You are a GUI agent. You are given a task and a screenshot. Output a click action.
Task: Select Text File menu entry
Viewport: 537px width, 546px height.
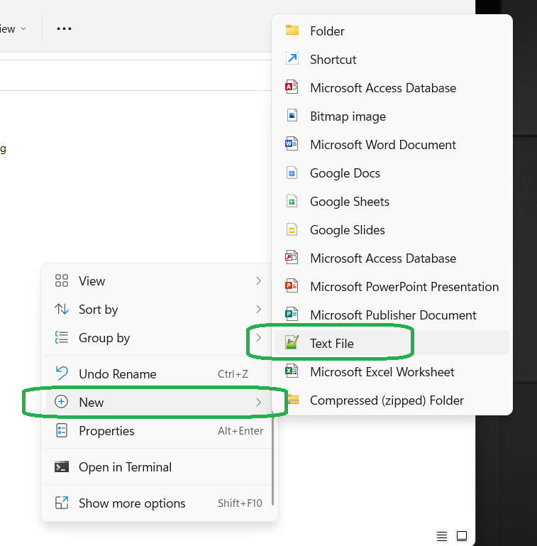click(392, 343)
